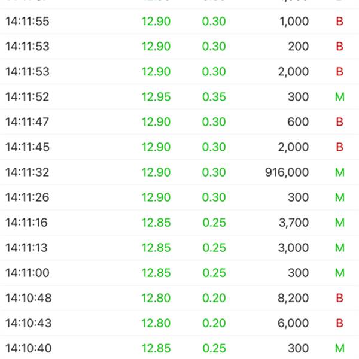Select the 14:10:48 timestamp
Viewport: 359px width, 359px height.
point(28,298)
